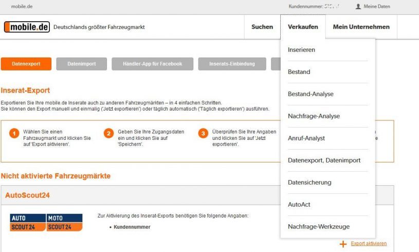Click the Meine Daten user icon

358,6
